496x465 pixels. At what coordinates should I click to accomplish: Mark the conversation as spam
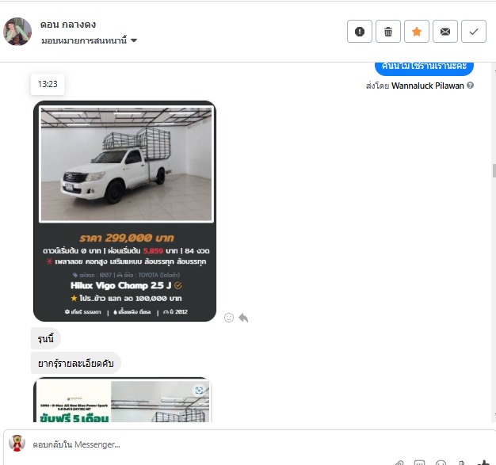point(360,32)
